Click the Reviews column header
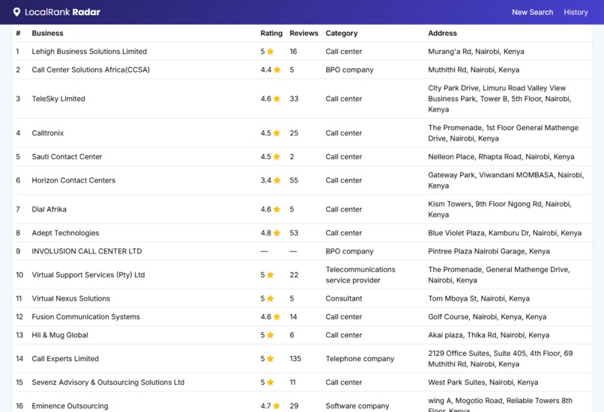Screen dimensions: 604x412 coord(304,33)
